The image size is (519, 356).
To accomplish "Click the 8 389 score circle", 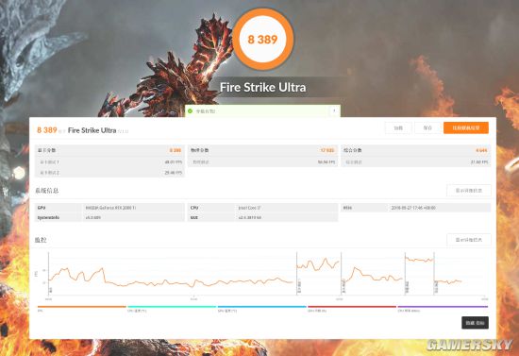I will coord(263,40).
